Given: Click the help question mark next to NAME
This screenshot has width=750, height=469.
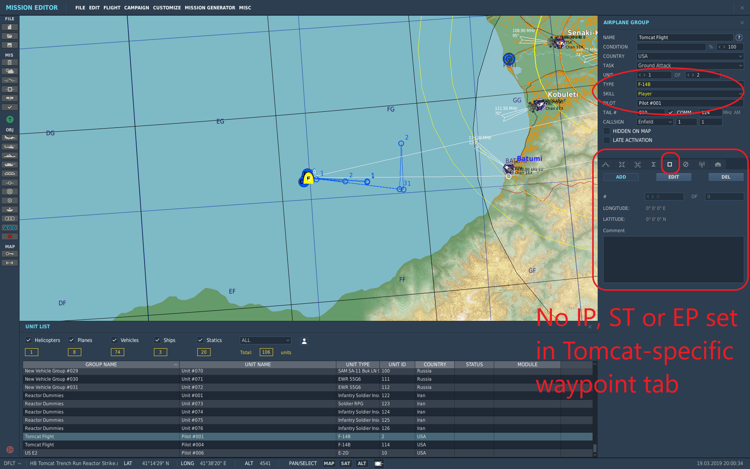Looking at the screenshot, I should (739, 38).
